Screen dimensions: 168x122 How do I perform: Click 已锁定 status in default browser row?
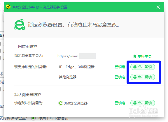[120, 103]
